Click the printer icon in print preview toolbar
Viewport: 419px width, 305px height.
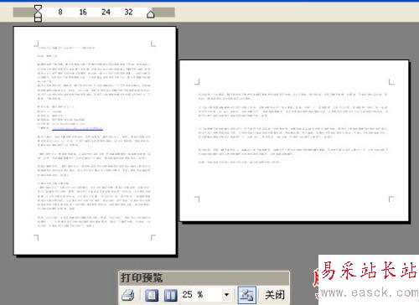128,295
